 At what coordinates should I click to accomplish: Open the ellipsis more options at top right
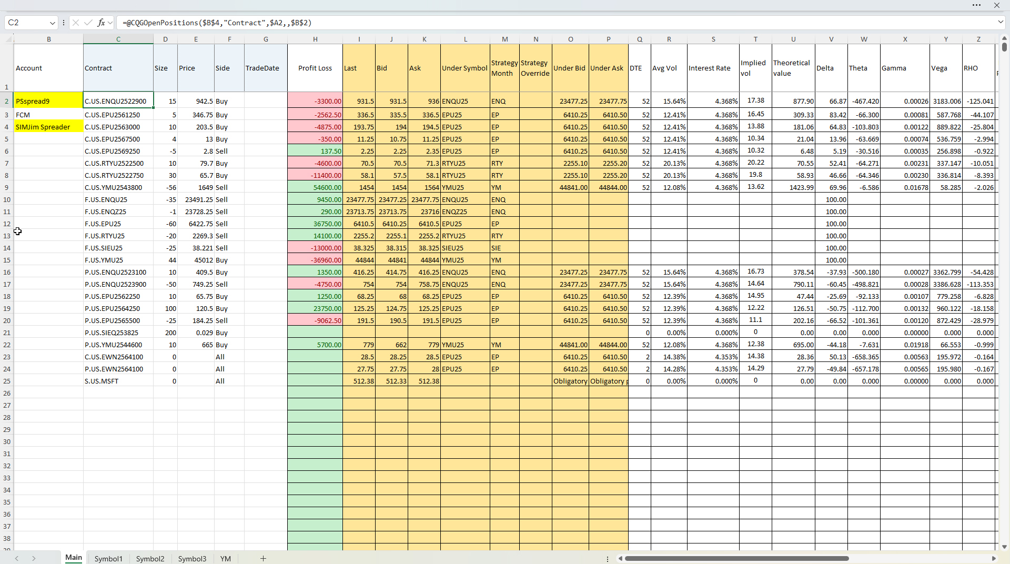[x=976, y=5]
